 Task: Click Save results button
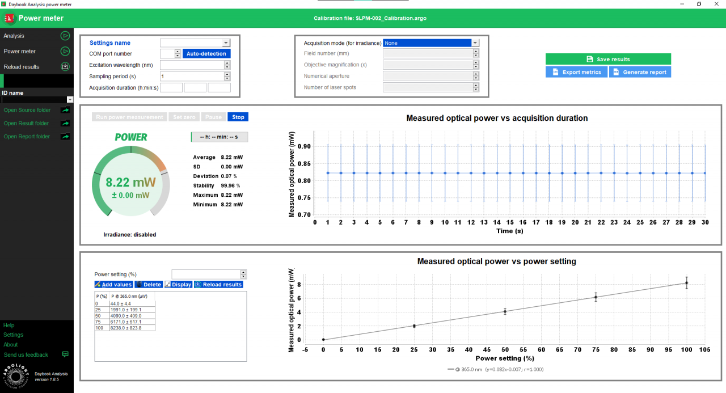pos(608,59)
